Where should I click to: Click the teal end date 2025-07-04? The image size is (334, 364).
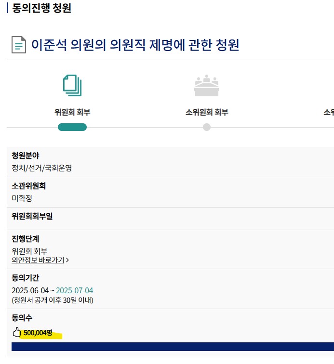coord(75,290)
